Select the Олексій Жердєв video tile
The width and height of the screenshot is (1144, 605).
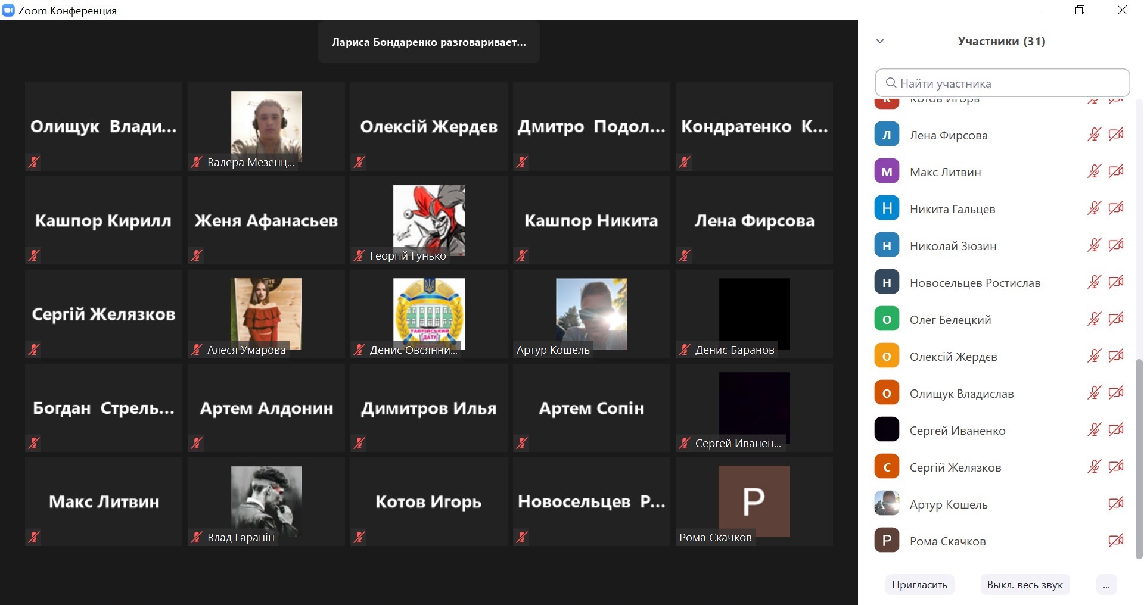[429, 126]
